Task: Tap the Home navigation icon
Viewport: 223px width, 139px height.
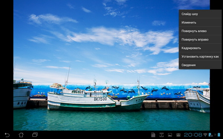Action: [21, 135]
